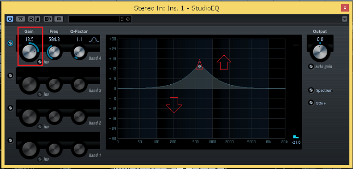Enable the auto gain button

tap(311, 67)
